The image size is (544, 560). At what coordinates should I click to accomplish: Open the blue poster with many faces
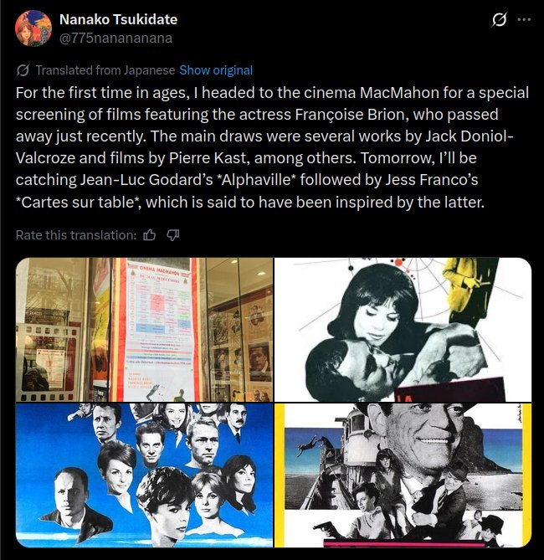pos(144,475)
